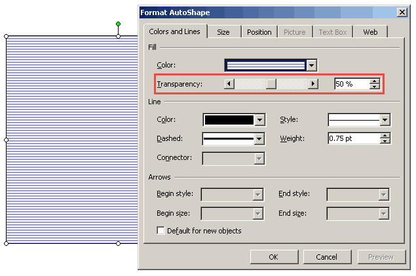
Task: Click the greyed-out Picture tab
Action: pos(295,32)
